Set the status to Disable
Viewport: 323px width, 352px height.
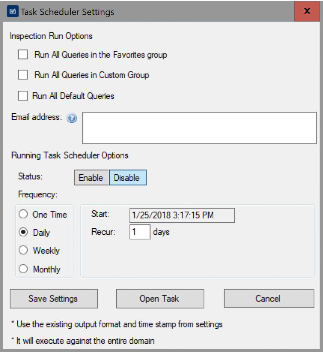tap(128, 178)
